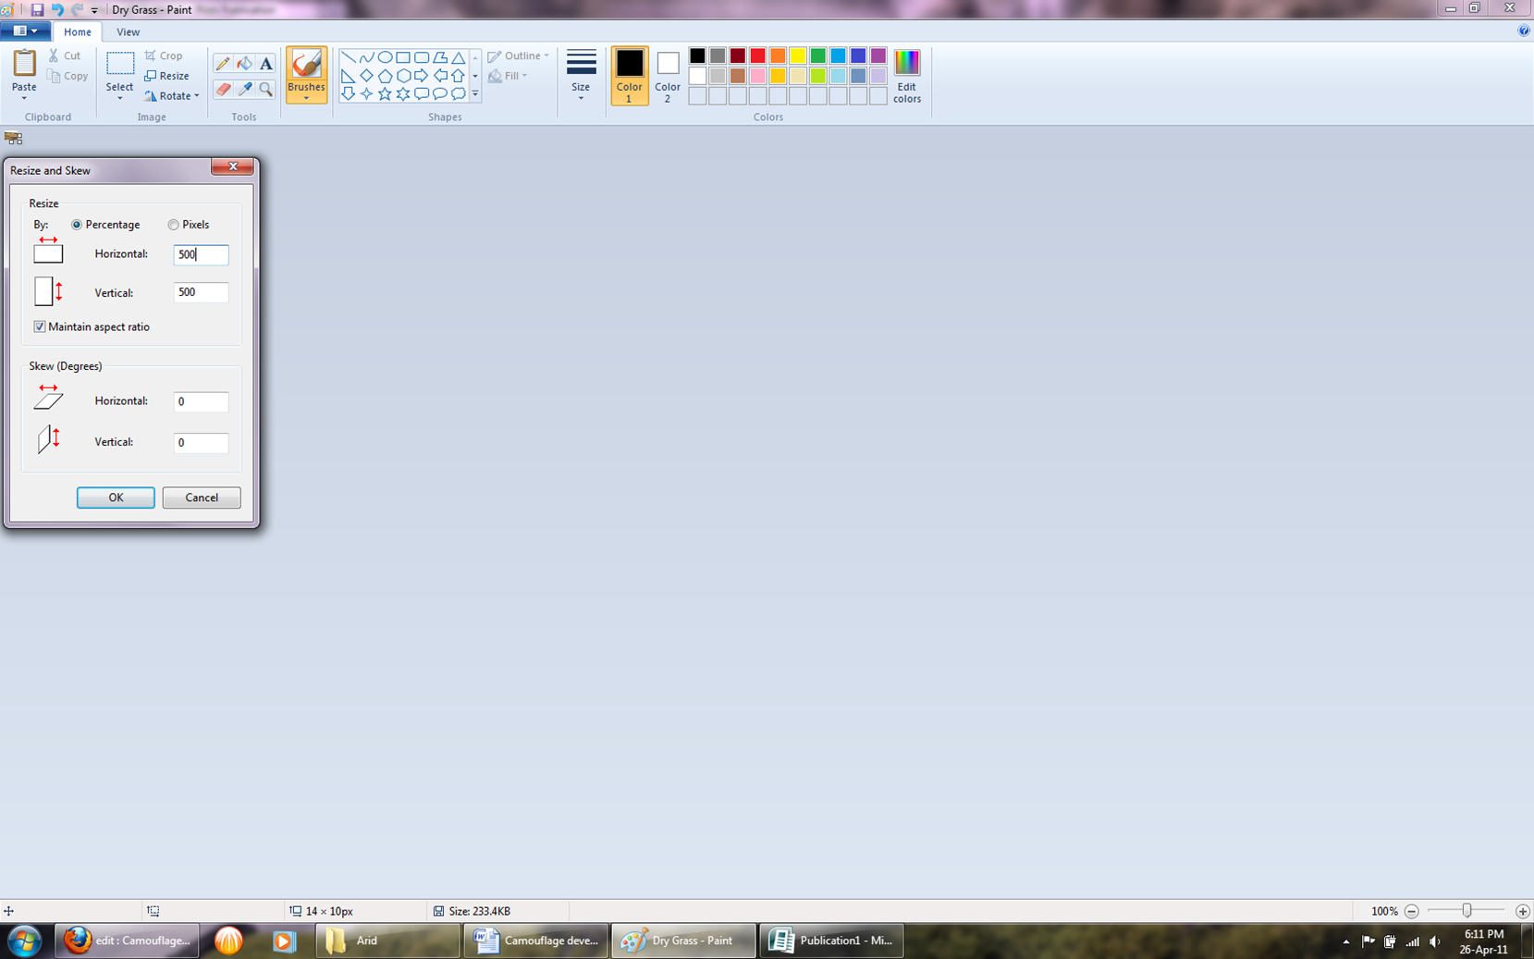Screen dimensions: 1534x959
Task: Zoom out with the minus button
Action: 1412,911
